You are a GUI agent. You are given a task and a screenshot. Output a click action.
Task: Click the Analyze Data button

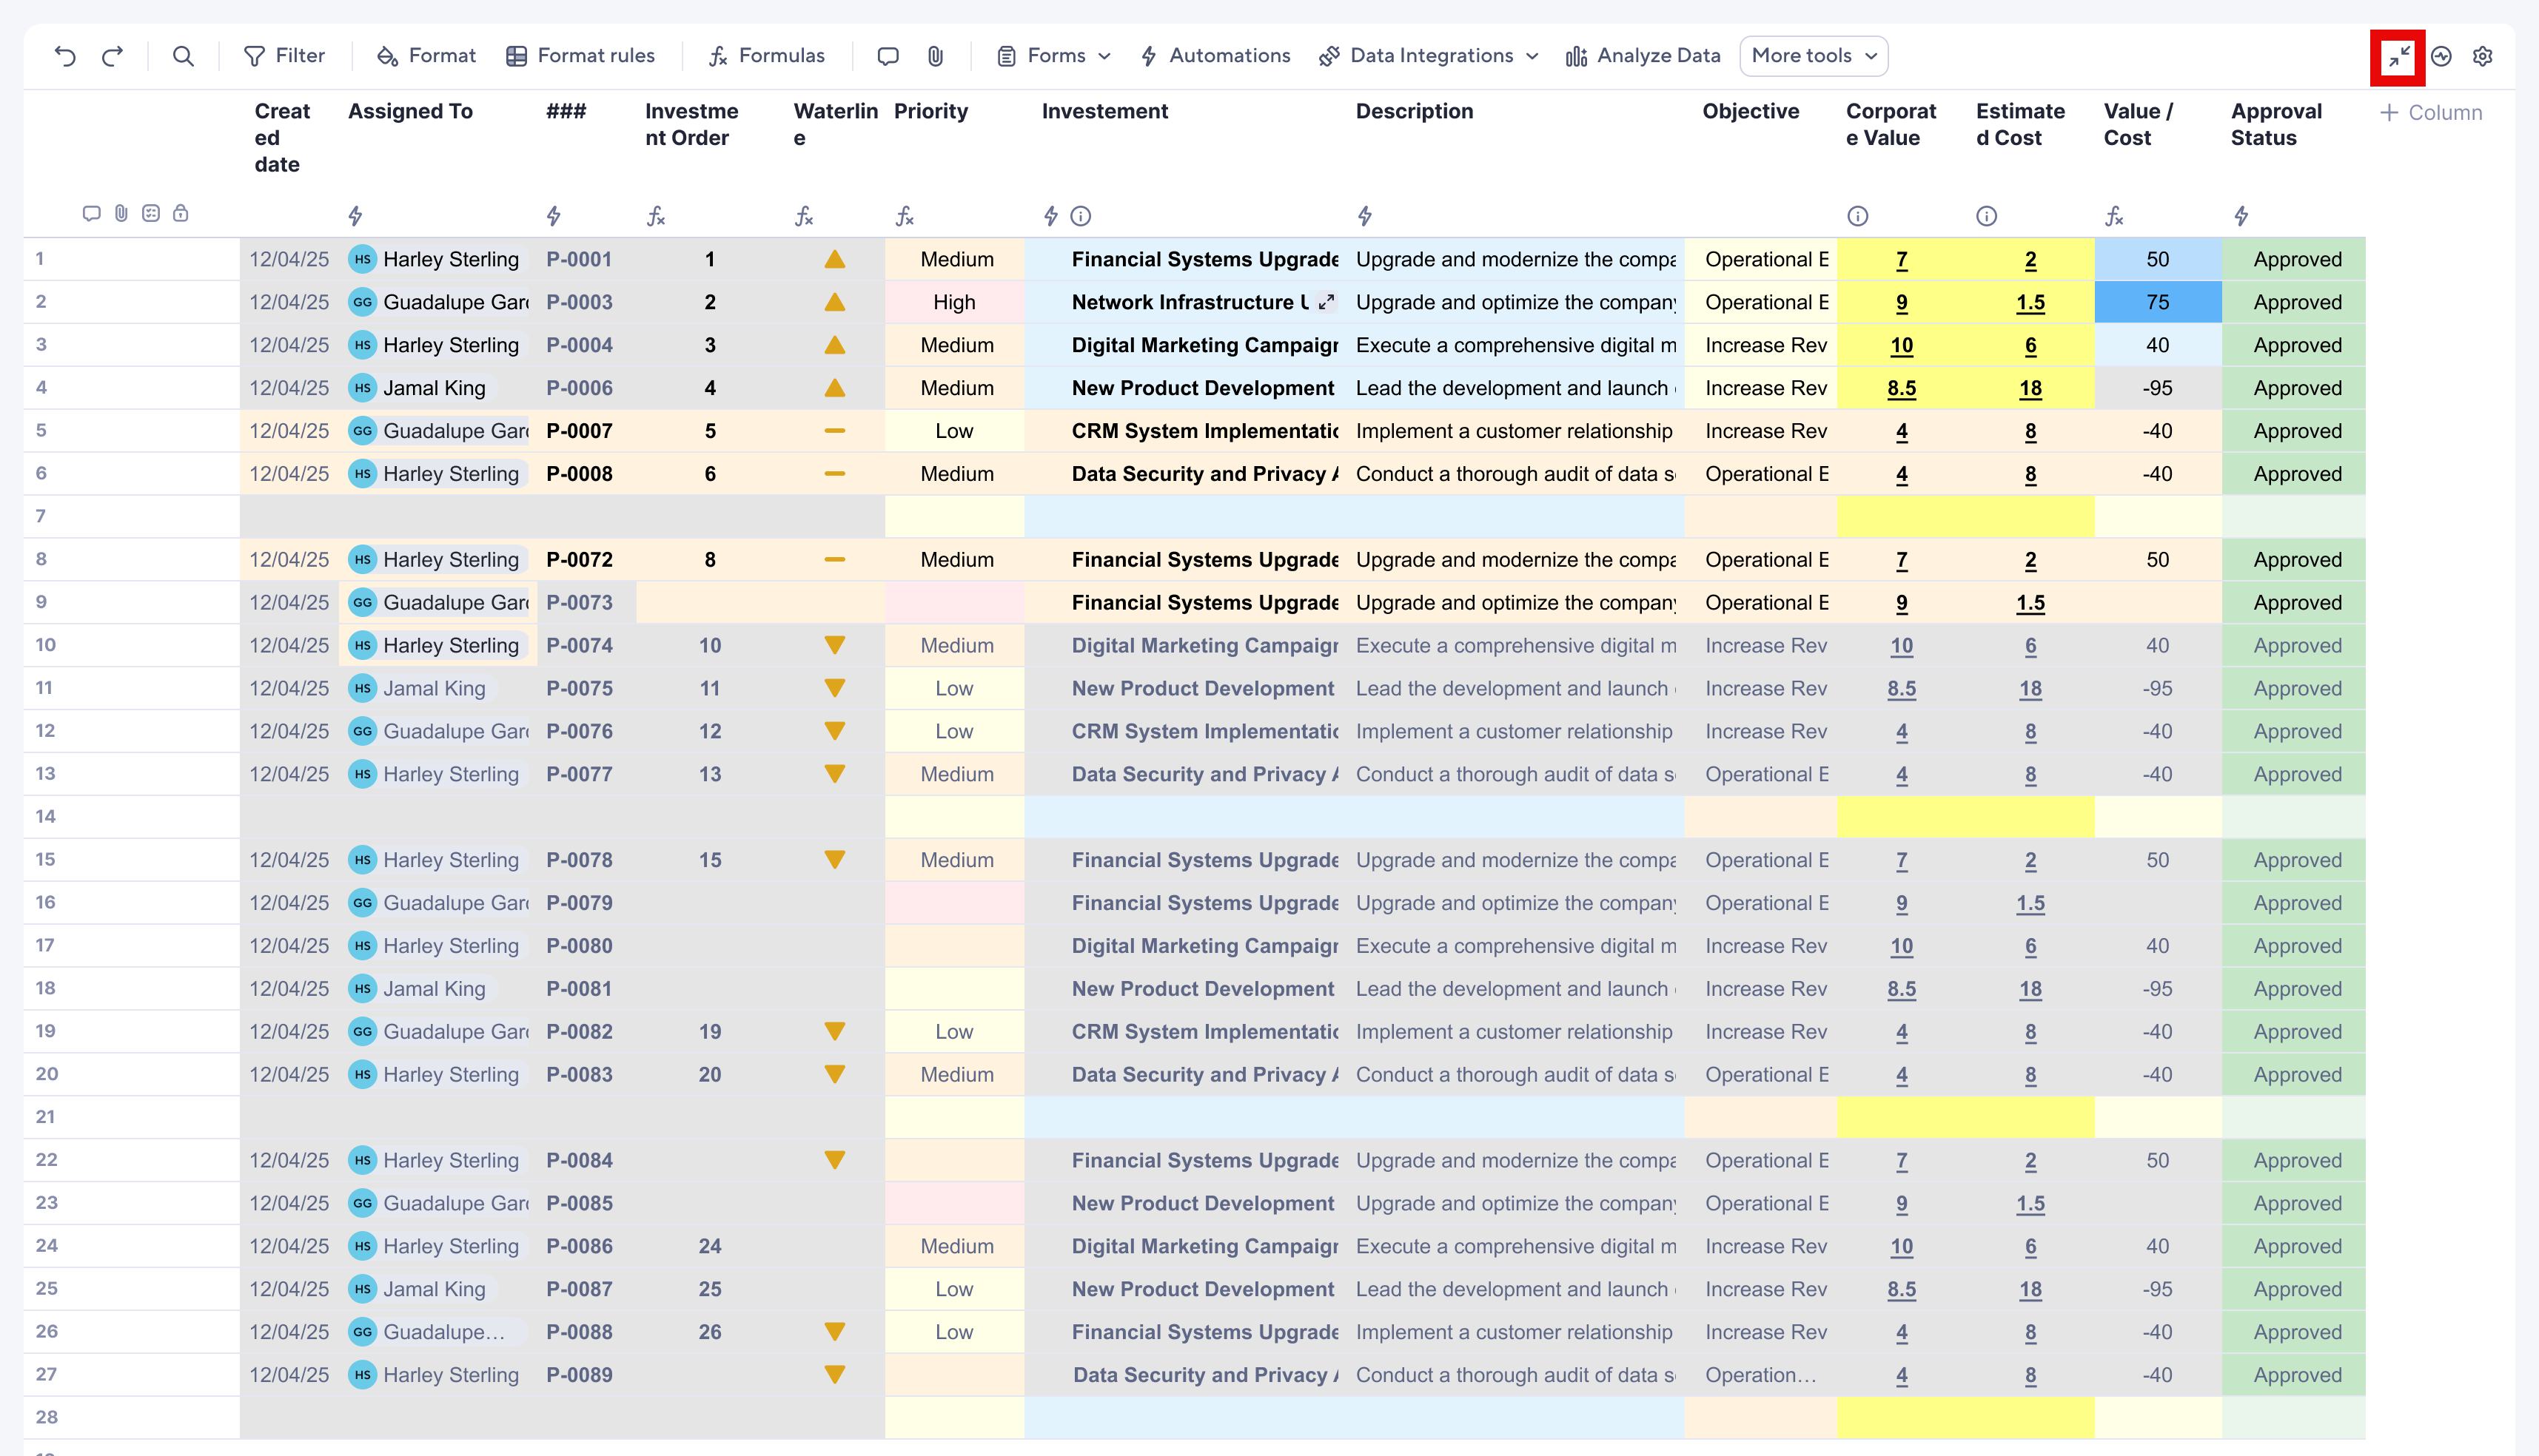click(x=1643, y=56)
